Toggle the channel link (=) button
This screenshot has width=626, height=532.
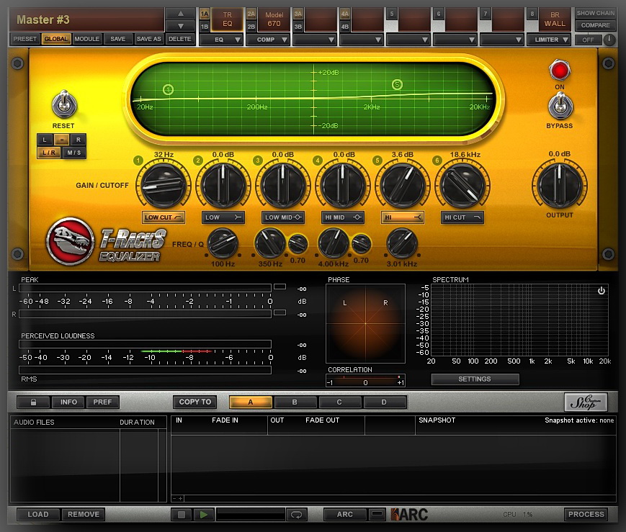(x=61, y=140)
